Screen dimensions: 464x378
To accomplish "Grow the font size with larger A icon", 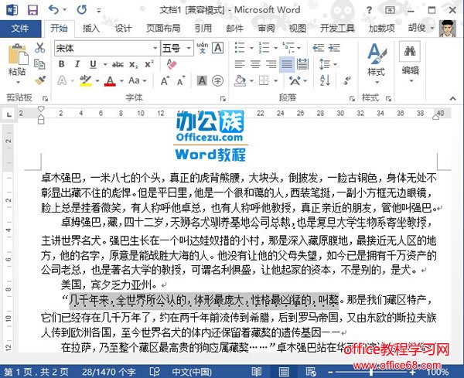I will click(x=165, y=80).
